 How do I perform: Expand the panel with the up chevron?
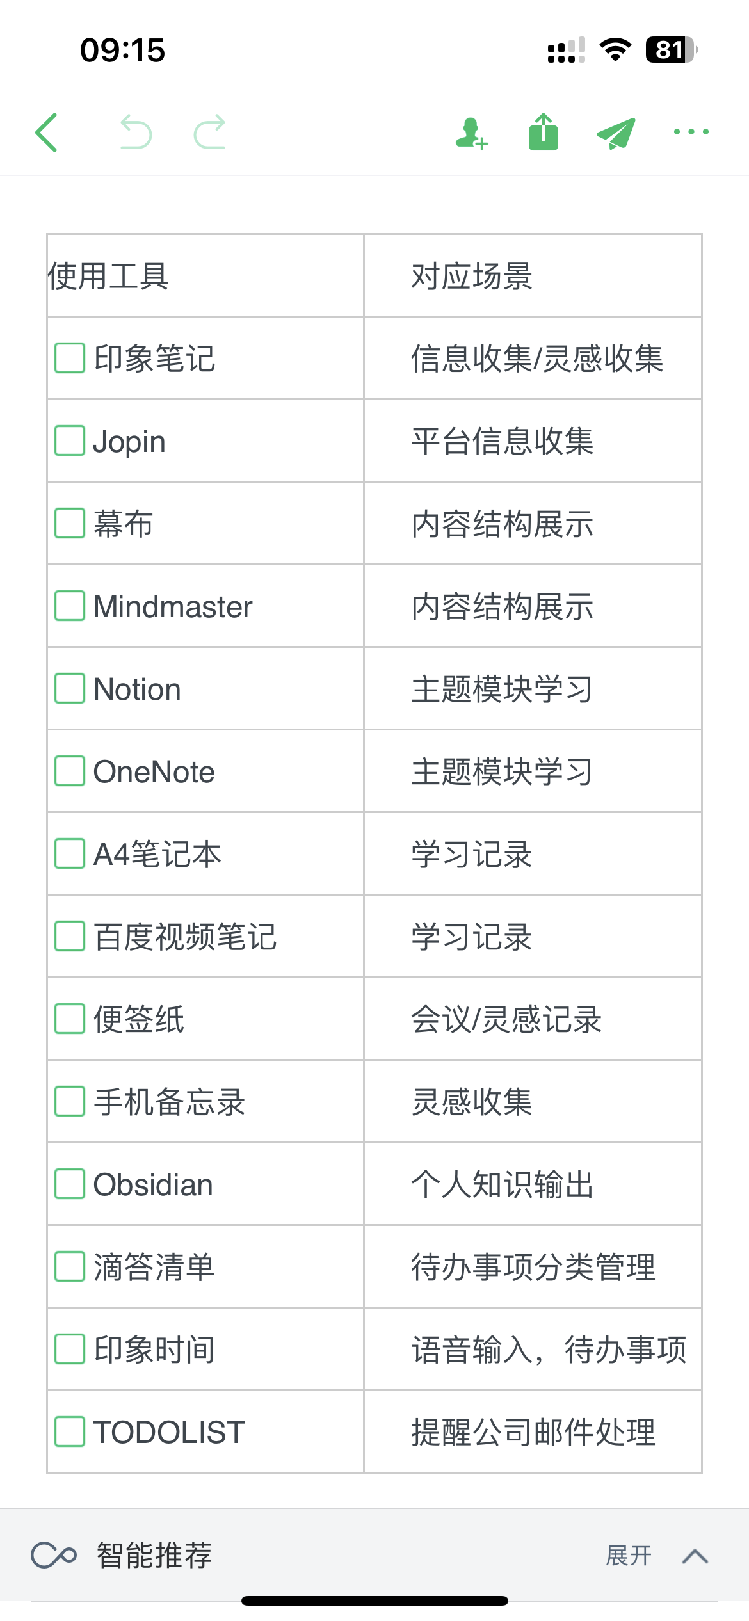tap(695, 1556)
